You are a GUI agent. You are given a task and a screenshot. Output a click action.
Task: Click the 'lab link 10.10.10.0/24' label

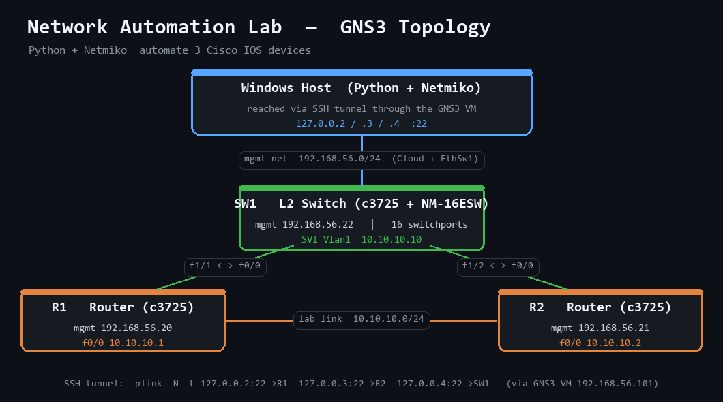click(361, 320)
